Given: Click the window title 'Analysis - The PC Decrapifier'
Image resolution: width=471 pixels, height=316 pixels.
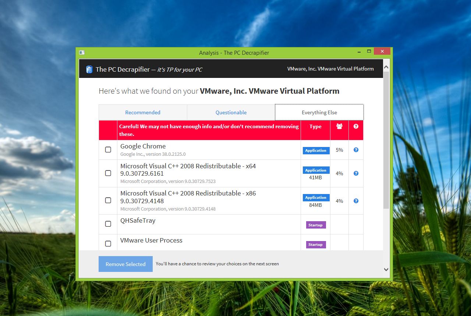Looking at the screenshot, I should (234, 53).
